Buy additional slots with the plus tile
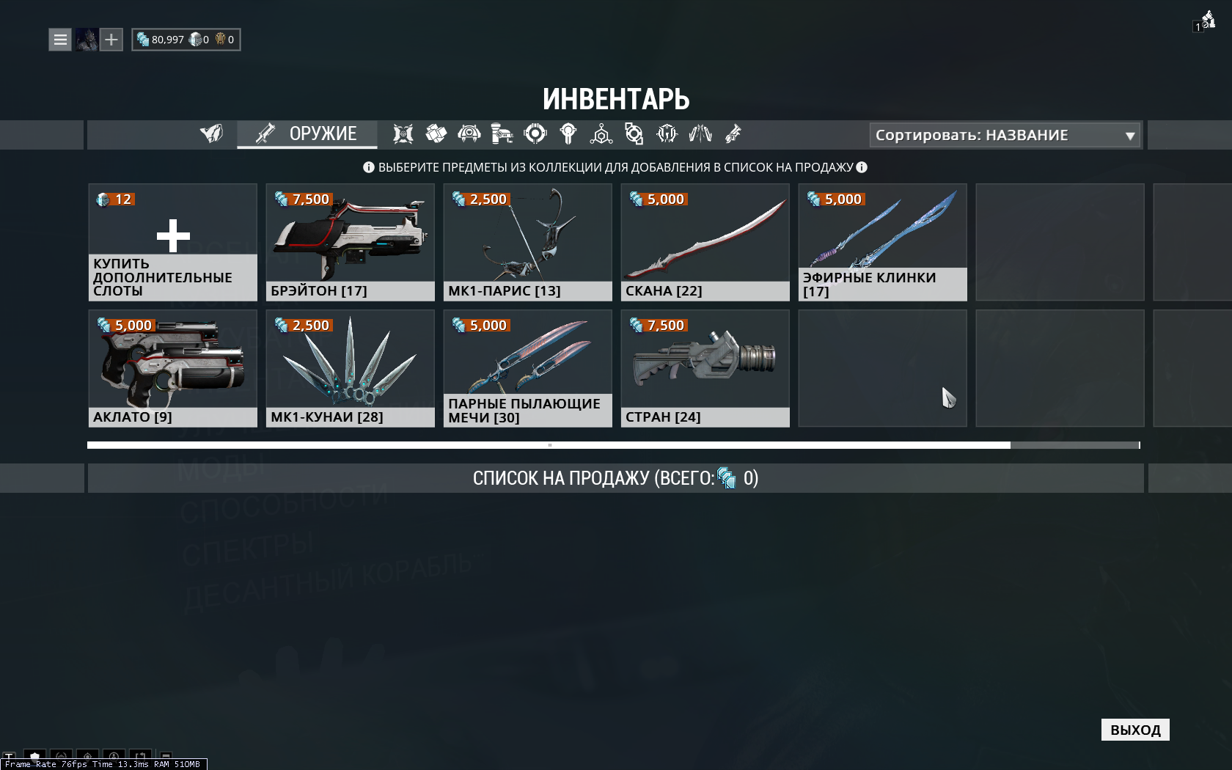This screenshot has width=1232, height=770. point(173,242)
